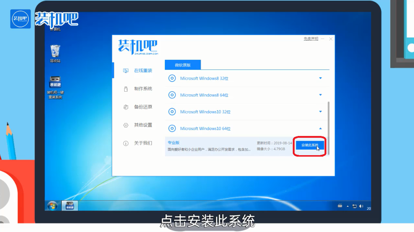This screenshot has width=414, height=232.
Task: Expand the Microsoft Windows10 32位 dropdown arrow
Action: click(x=320, y=112)
